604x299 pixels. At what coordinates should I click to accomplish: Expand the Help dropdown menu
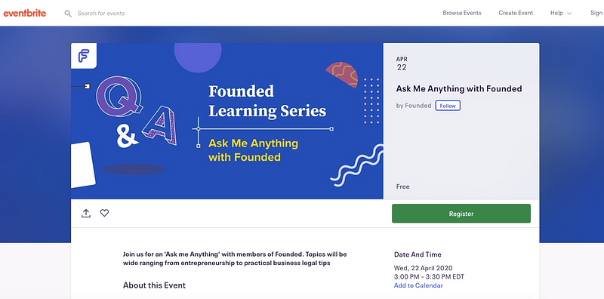(561, 13)
